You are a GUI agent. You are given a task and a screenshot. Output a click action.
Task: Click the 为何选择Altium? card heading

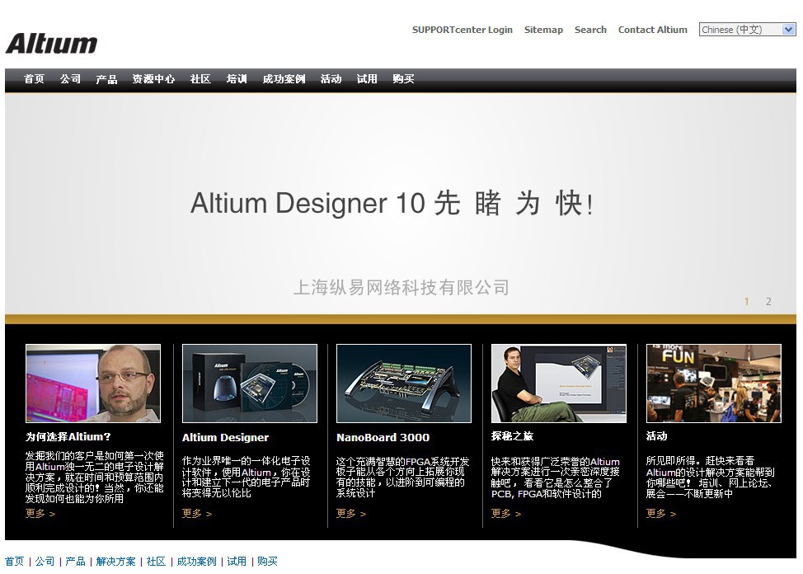pyautogui.click(x=68, y=436)
